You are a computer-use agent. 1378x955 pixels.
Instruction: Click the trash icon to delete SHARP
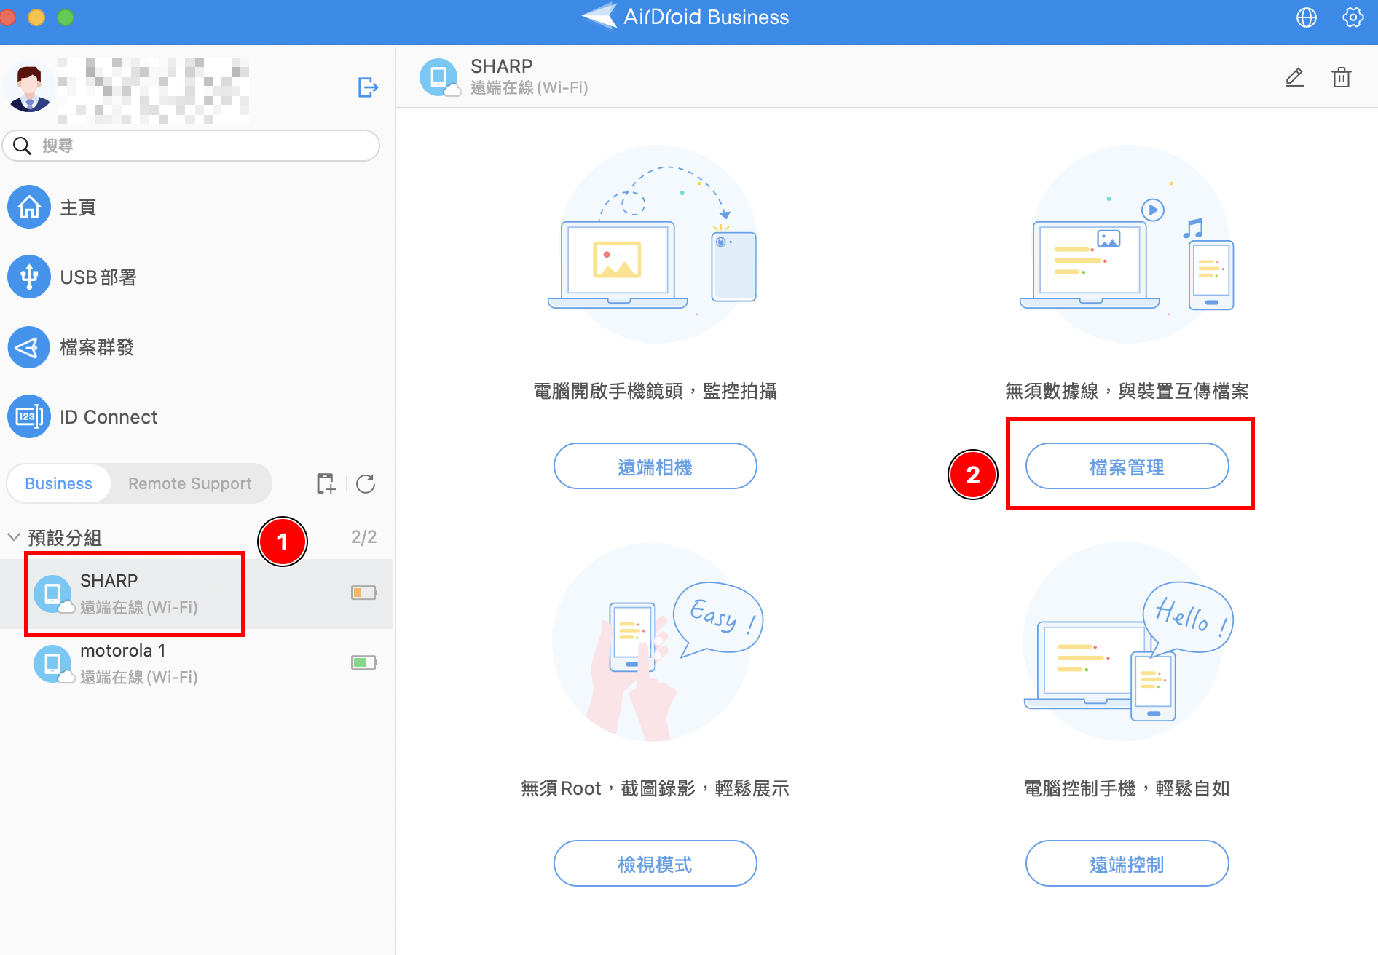click(x=1341, y=77)
